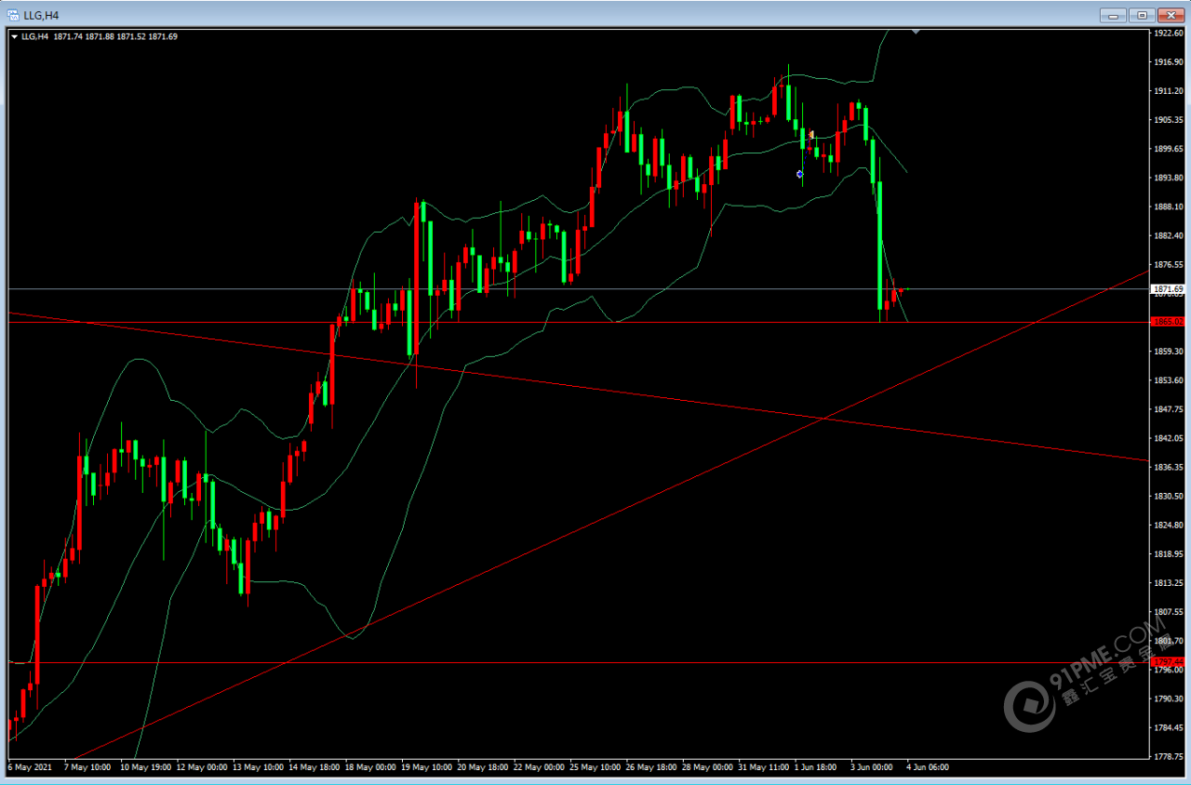The image size is (1191, 785).
Task: Click the 28 May 00:00 time label
Action: 708,767
